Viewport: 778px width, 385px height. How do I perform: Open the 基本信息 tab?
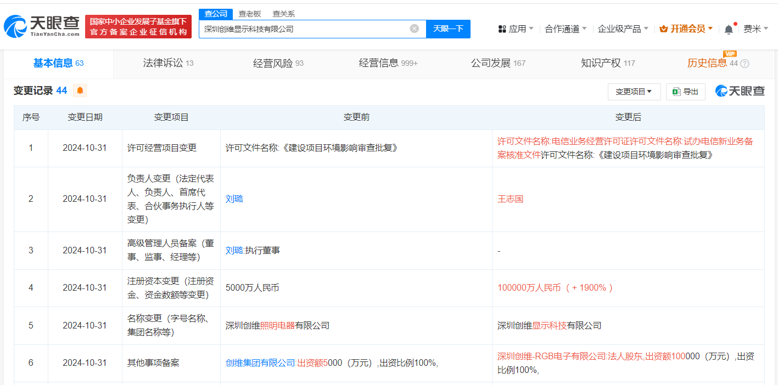click(x=59, y=63)
